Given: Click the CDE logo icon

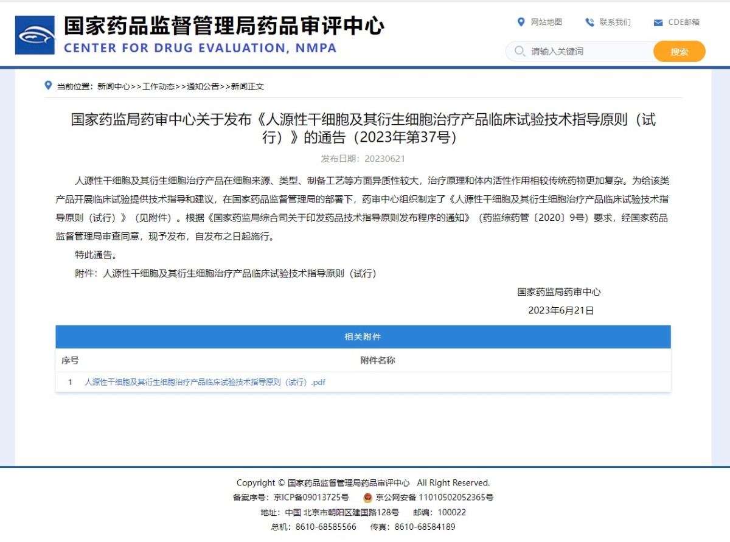Looking at the screenshot, I should (x=35, y=35).
